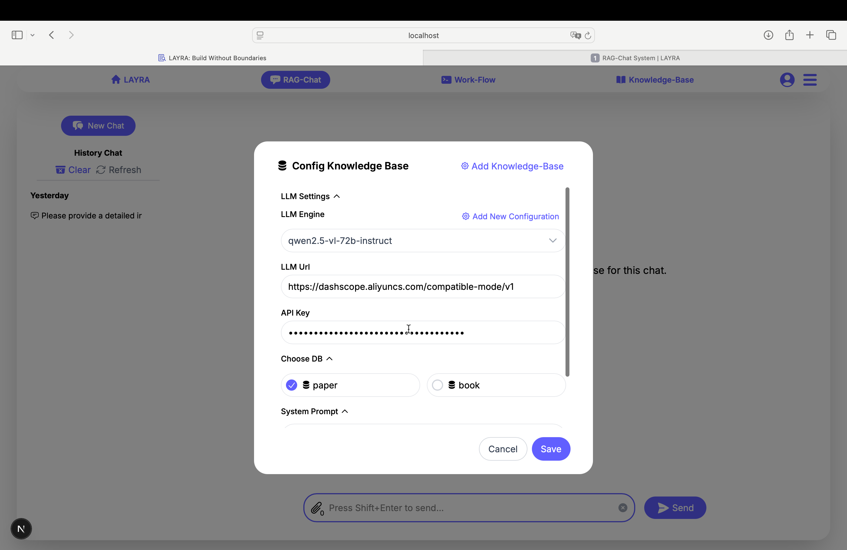Switch to the RAG-Chat System | LAYRA tab
This screenshot has width=847, height=550.
(x=635, y=58)
